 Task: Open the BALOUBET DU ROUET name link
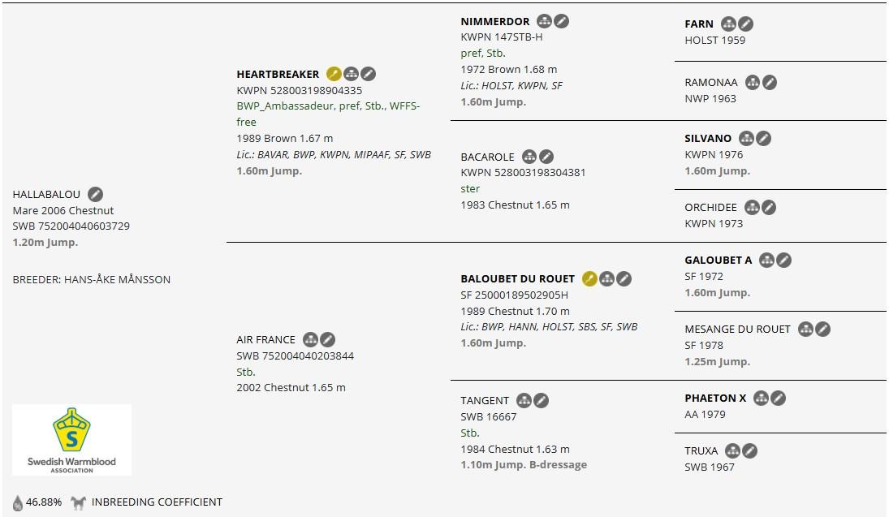point(518,279)
